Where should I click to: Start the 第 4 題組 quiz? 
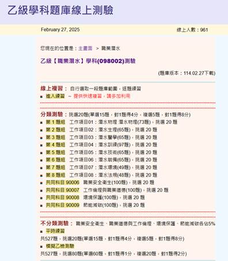tap(55, 145)
